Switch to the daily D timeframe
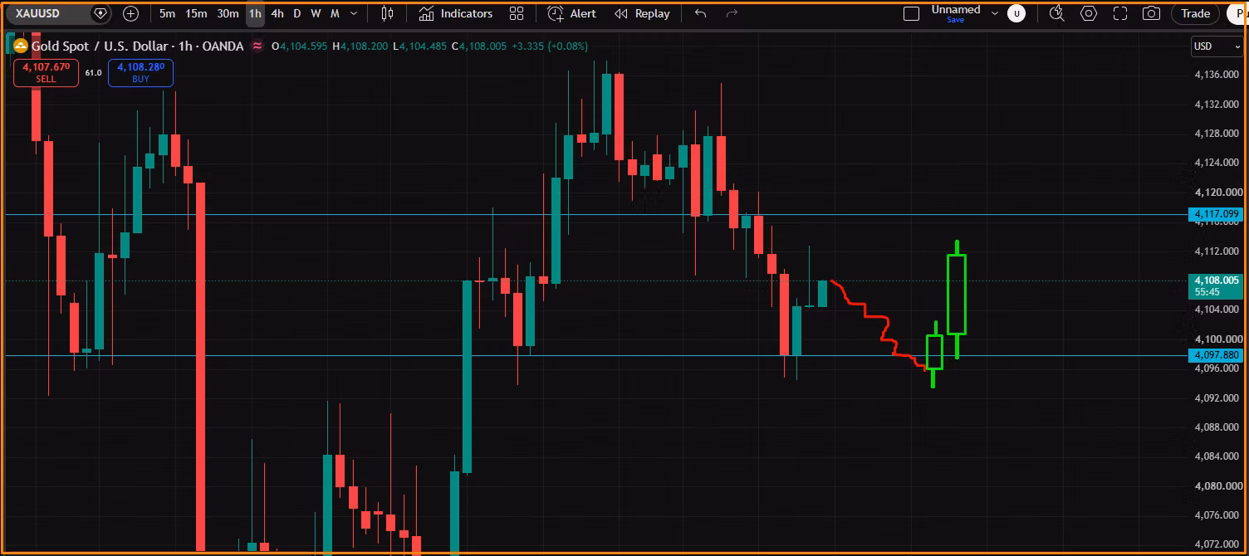Viewport: 1249px width, 556px height. point(297,13)
